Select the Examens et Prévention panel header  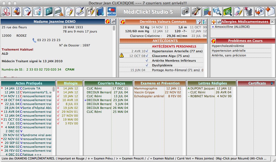tap(160, 83)
